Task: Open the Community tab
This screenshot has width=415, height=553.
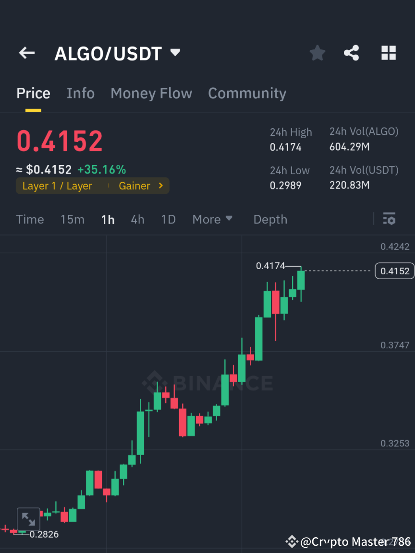Action: pos(247,93)
